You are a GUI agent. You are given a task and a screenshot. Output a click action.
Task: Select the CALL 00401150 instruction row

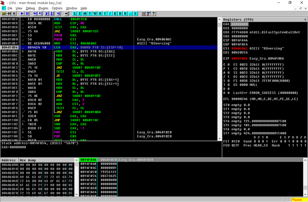[x=109, y=19]
